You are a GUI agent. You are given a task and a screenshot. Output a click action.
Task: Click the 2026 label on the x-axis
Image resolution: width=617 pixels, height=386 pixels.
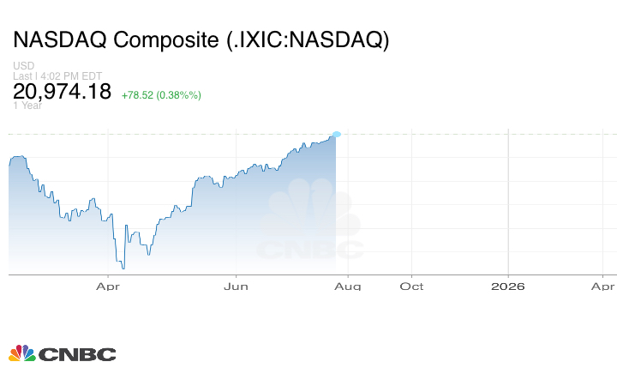click(508, 286)
